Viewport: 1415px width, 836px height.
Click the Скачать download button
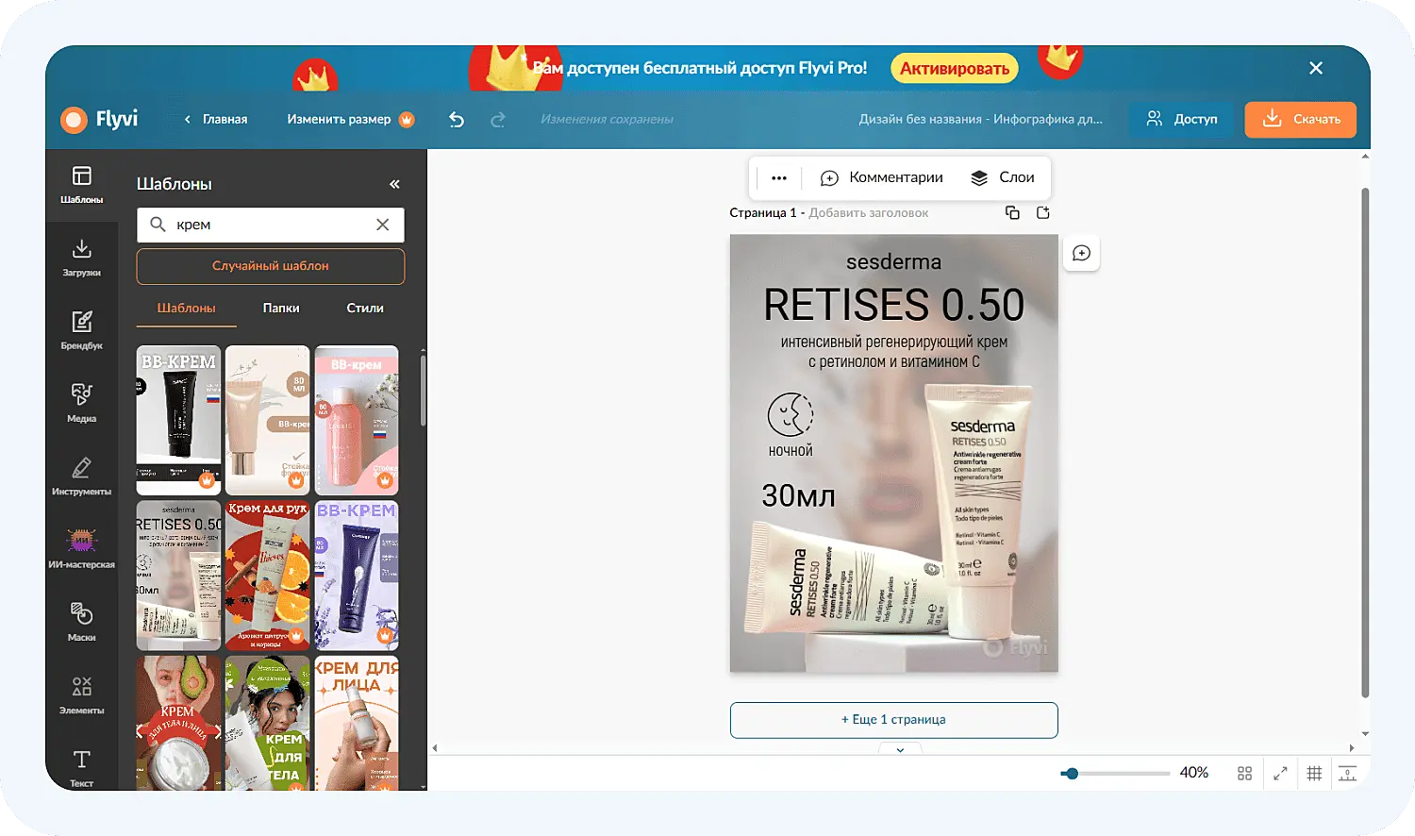1301,119
